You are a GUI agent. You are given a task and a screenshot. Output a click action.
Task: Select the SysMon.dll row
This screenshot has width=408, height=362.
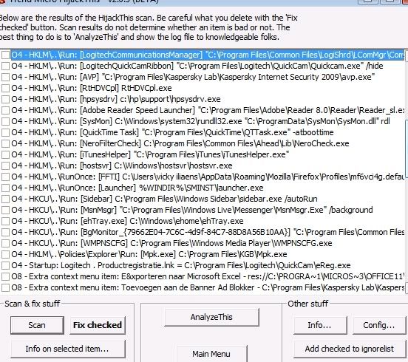[x=200, y=121]
